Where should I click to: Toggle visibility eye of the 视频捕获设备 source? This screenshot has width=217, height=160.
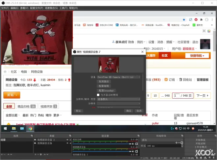click(x=67, y=143)
